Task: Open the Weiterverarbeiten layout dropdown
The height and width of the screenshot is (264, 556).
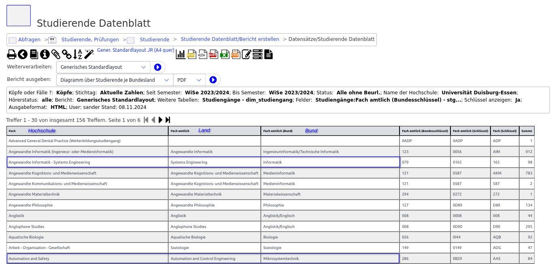Action: click(x=103, y=67)
